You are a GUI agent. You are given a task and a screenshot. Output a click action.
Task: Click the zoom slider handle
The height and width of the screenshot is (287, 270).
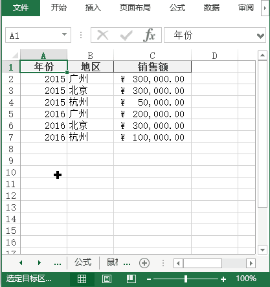(186, 279)
